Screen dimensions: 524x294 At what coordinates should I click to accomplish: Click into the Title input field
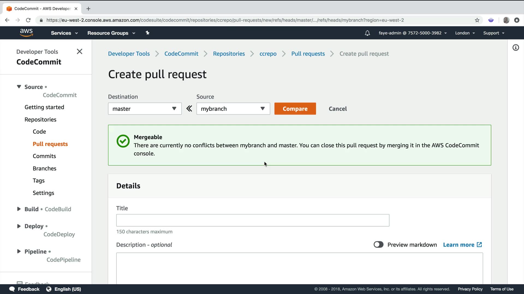point(252,220)
